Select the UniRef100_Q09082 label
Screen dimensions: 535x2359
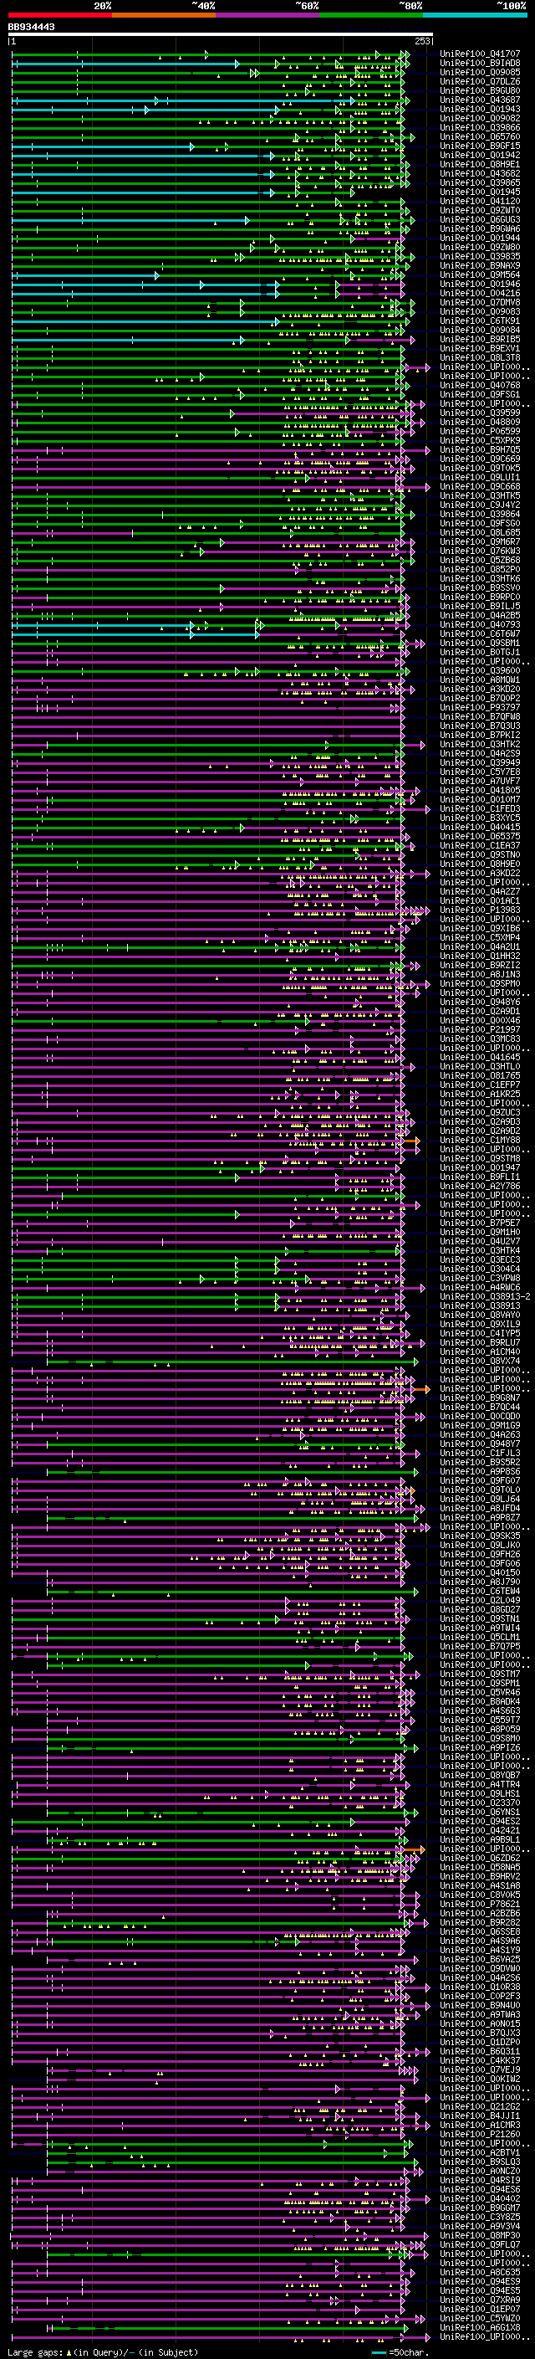[x=480, y=118]
